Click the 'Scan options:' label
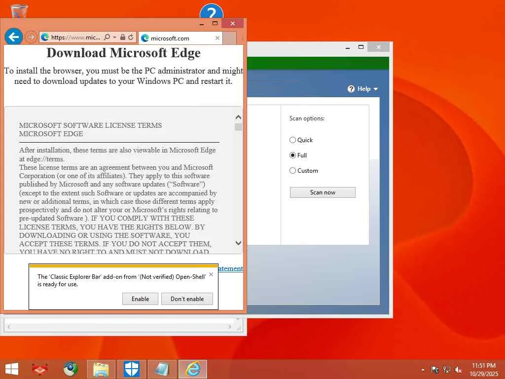This screenshot has width=505, height=379. coord(307,118)
